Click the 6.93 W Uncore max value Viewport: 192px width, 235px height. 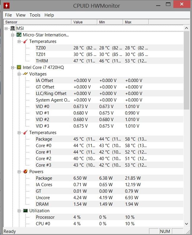132,197
